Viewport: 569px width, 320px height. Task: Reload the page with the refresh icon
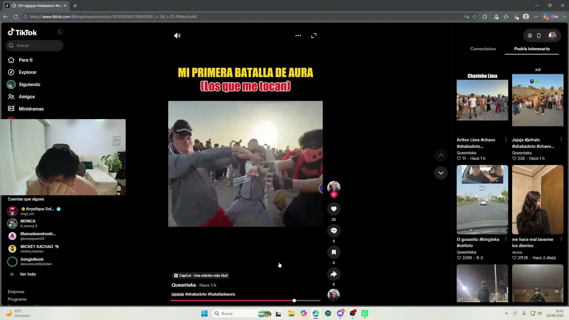click(x=16, y=16)
